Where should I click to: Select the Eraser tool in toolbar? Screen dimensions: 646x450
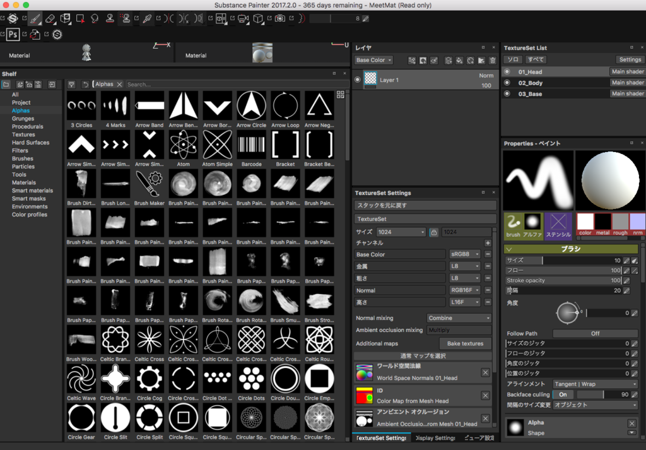(x=50, y=18)
